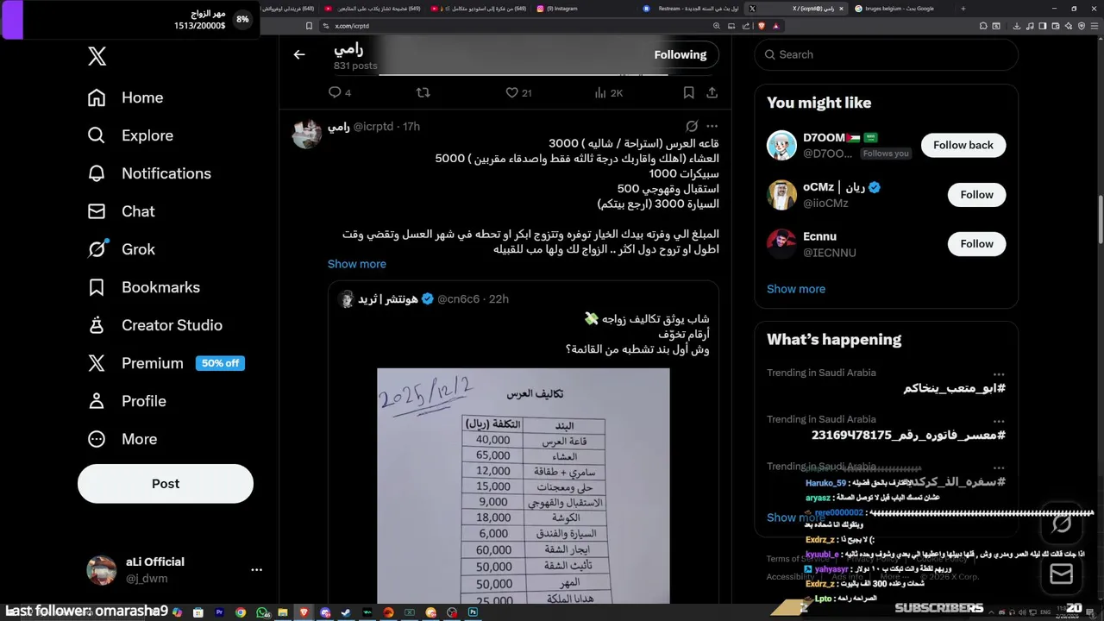Open the wedding costs image
Viewport: 1104px width, 621px height.
[x=523, y=486]
